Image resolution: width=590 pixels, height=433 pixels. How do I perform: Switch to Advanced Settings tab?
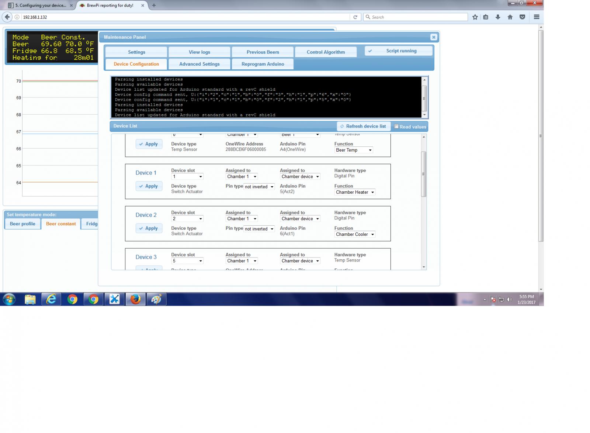pos(199,64)
